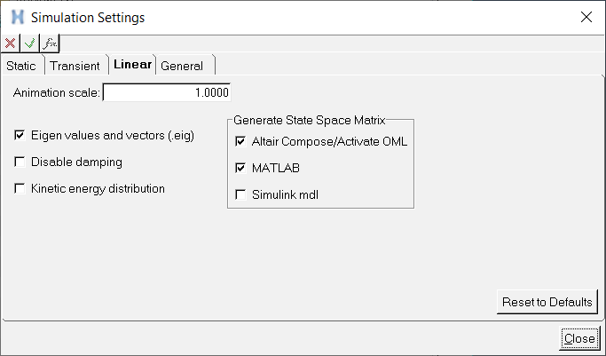Click the green checkmark accept icon
This screenshot has height=356, width=606.
(x=30, y=44)
